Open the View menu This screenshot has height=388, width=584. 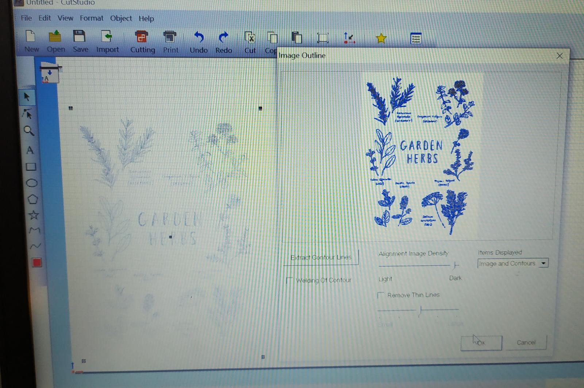click(x=65, y=18)
